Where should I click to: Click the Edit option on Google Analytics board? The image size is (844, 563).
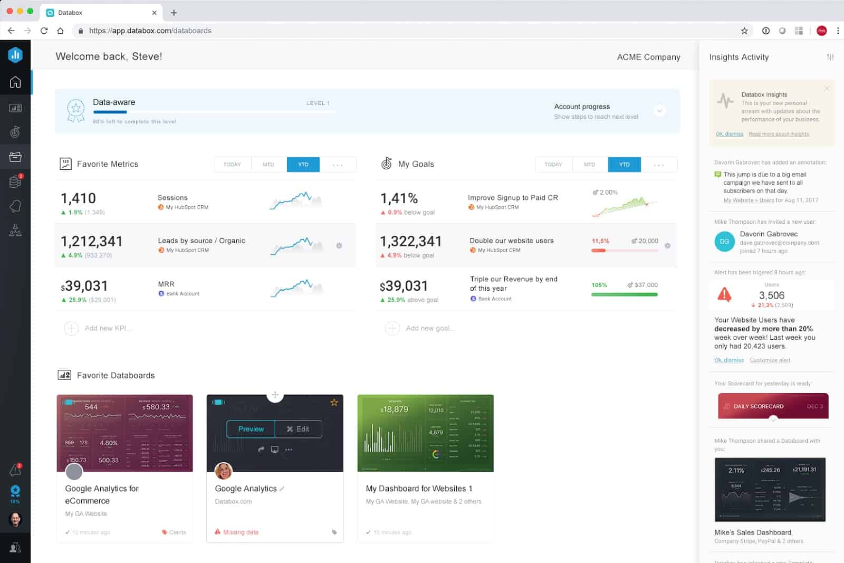[x=299, y=429]
